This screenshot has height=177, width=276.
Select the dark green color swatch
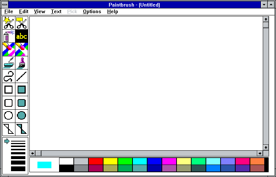pyautogui.click(x=125, y=168)
